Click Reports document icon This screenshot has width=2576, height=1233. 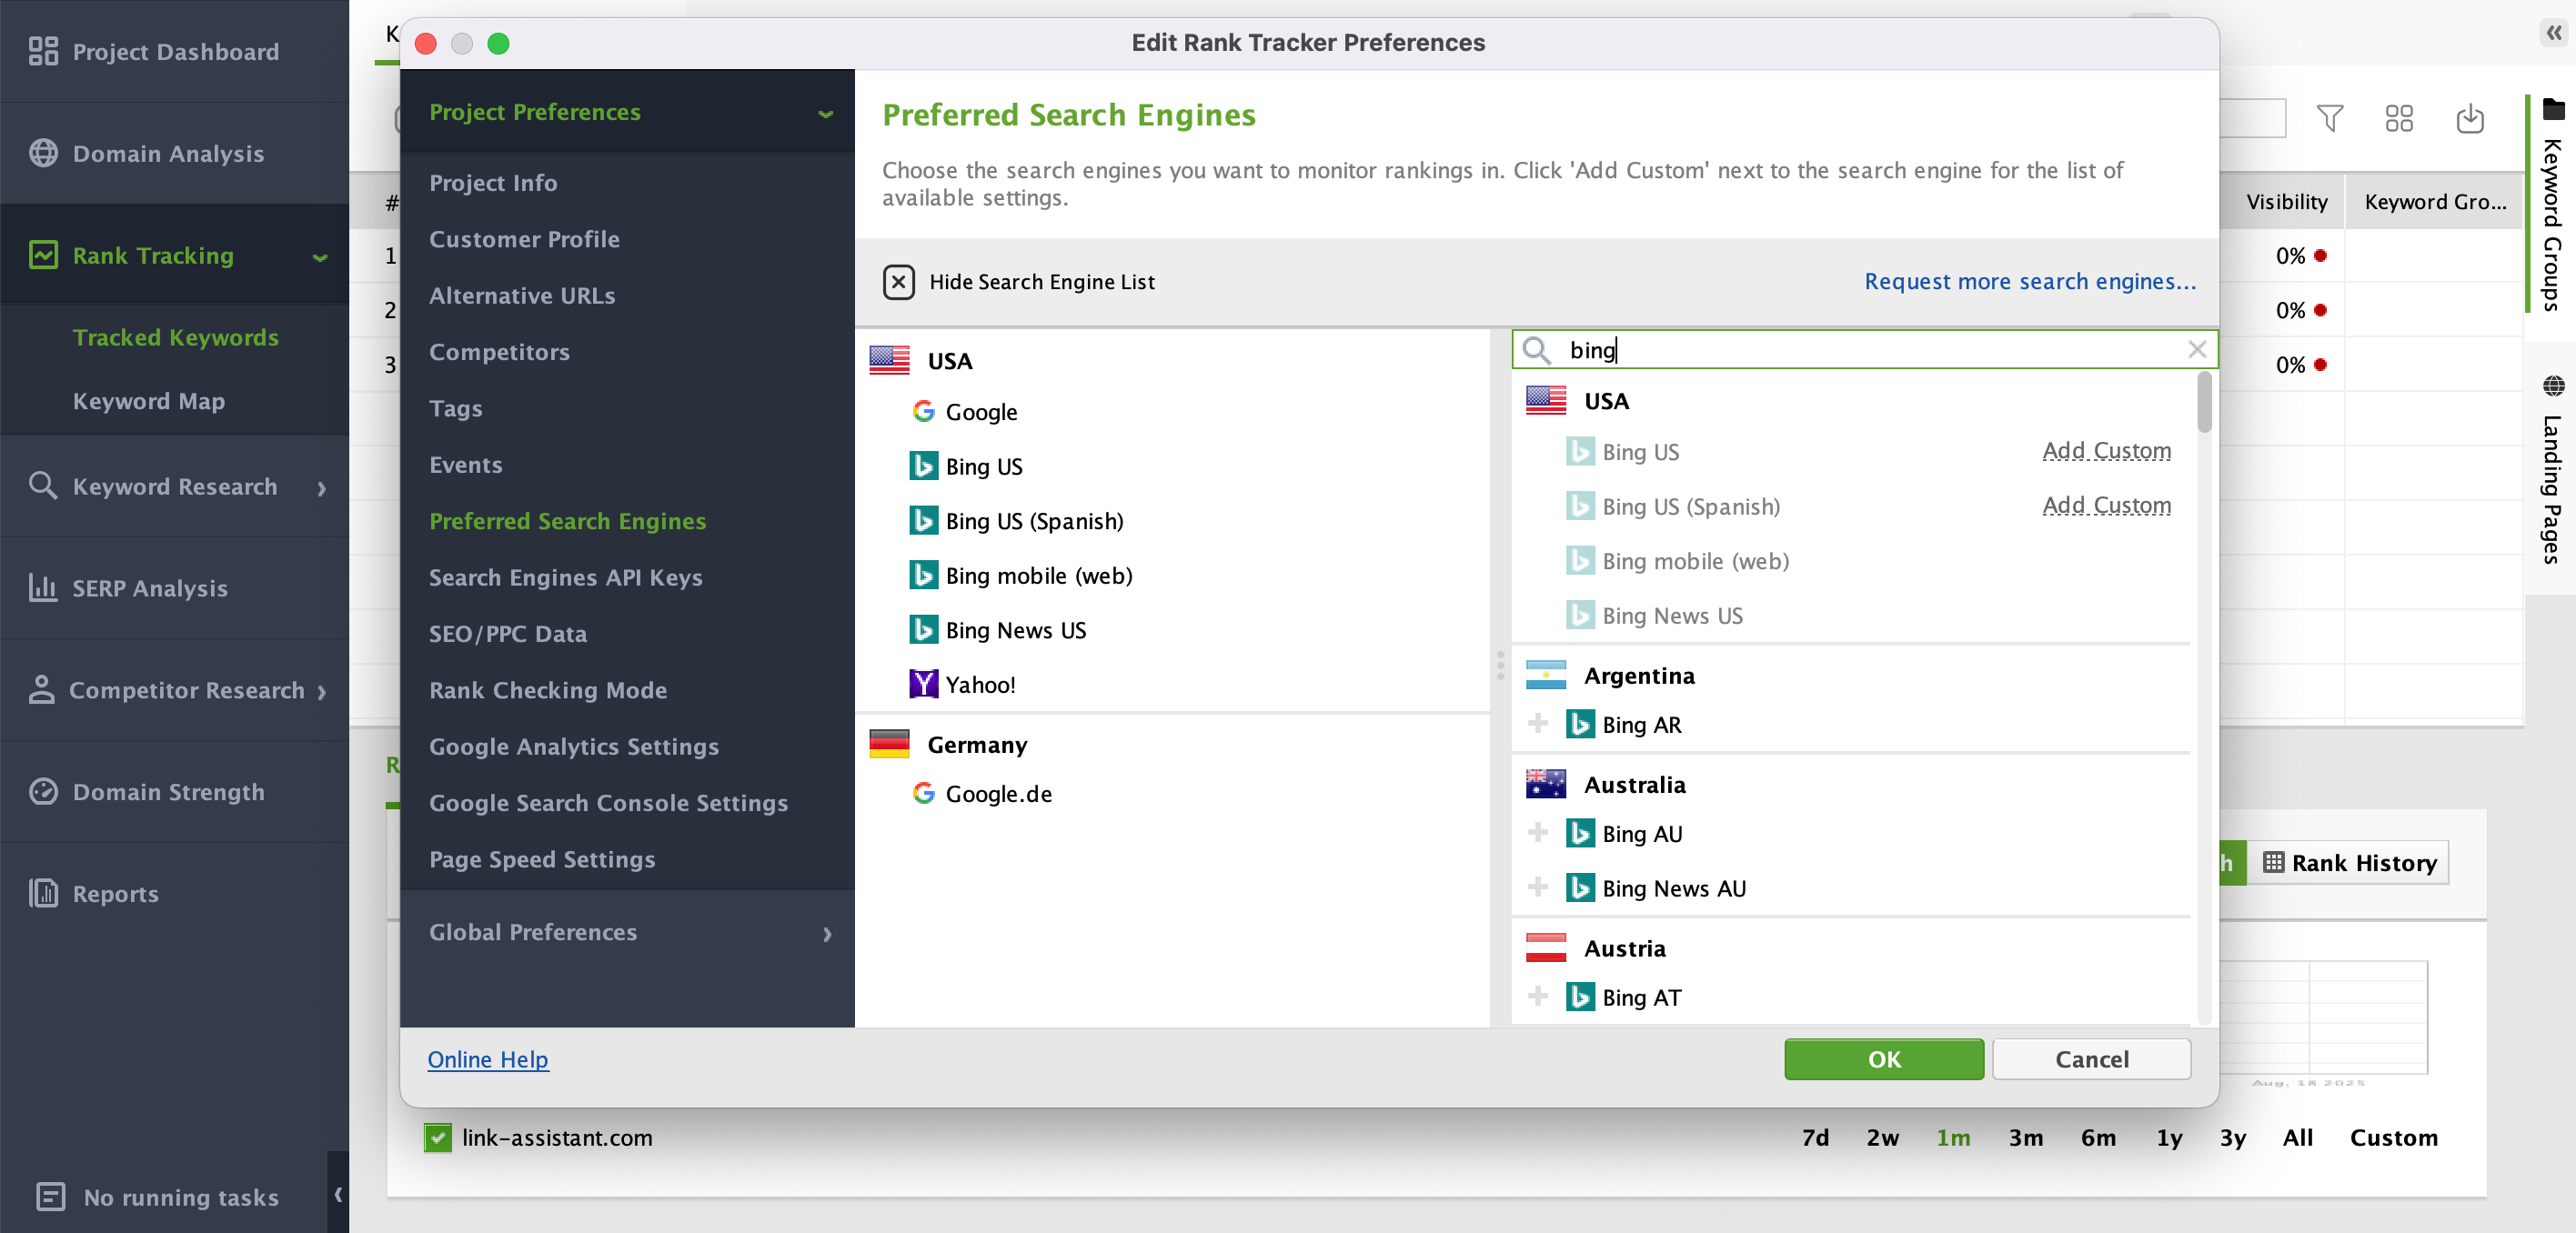click(x=43, y=893)
